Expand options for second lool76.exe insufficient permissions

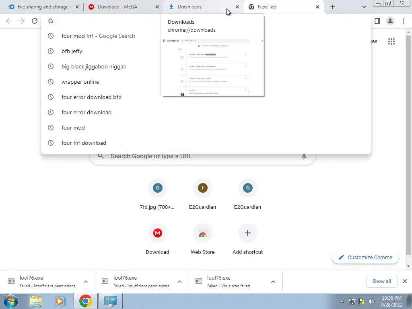tap(179, 282)
